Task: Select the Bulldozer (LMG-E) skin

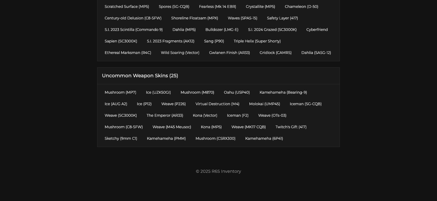Action: (x=222, y=30)
